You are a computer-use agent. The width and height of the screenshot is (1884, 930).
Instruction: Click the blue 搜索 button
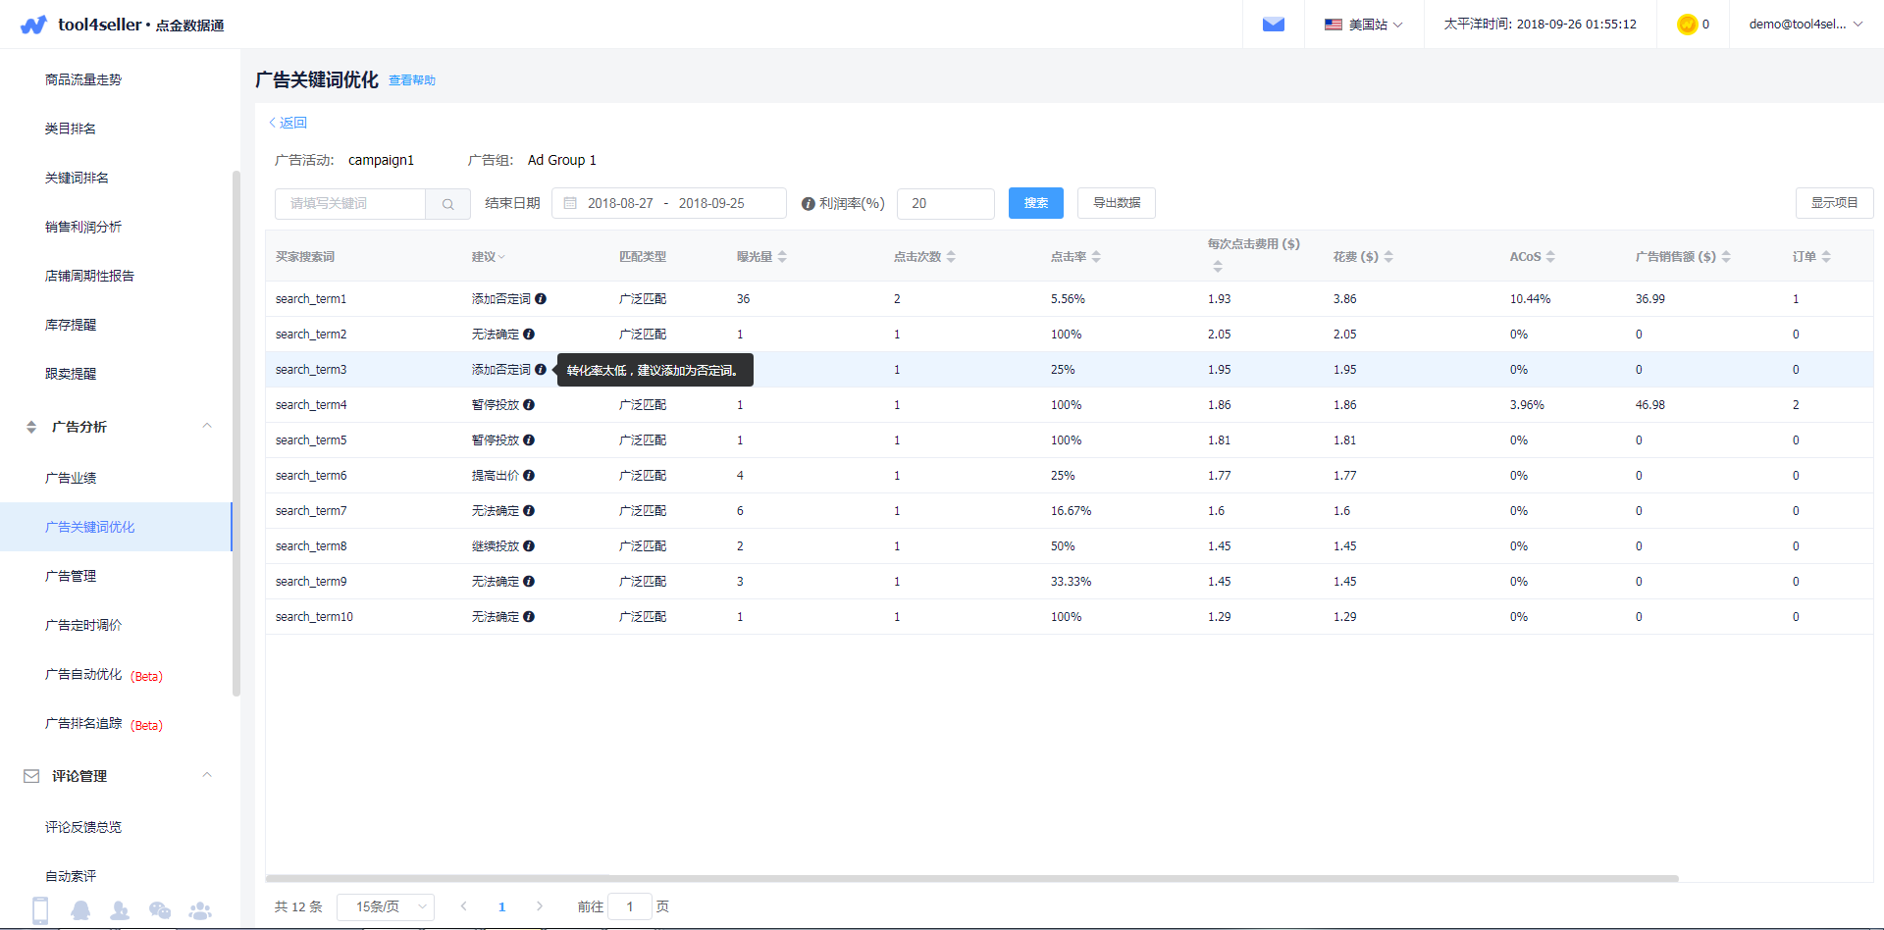(x=1036, y=203)
